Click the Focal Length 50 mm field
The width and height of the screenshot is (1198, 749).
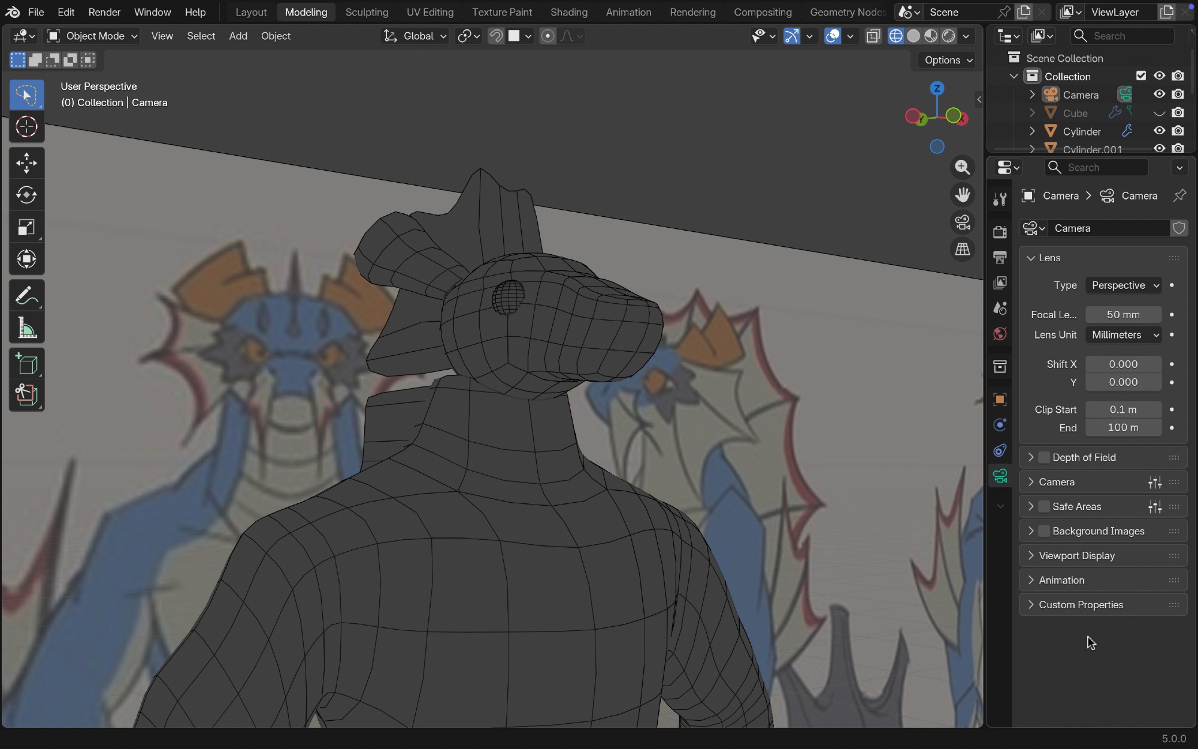[1123, 315]
